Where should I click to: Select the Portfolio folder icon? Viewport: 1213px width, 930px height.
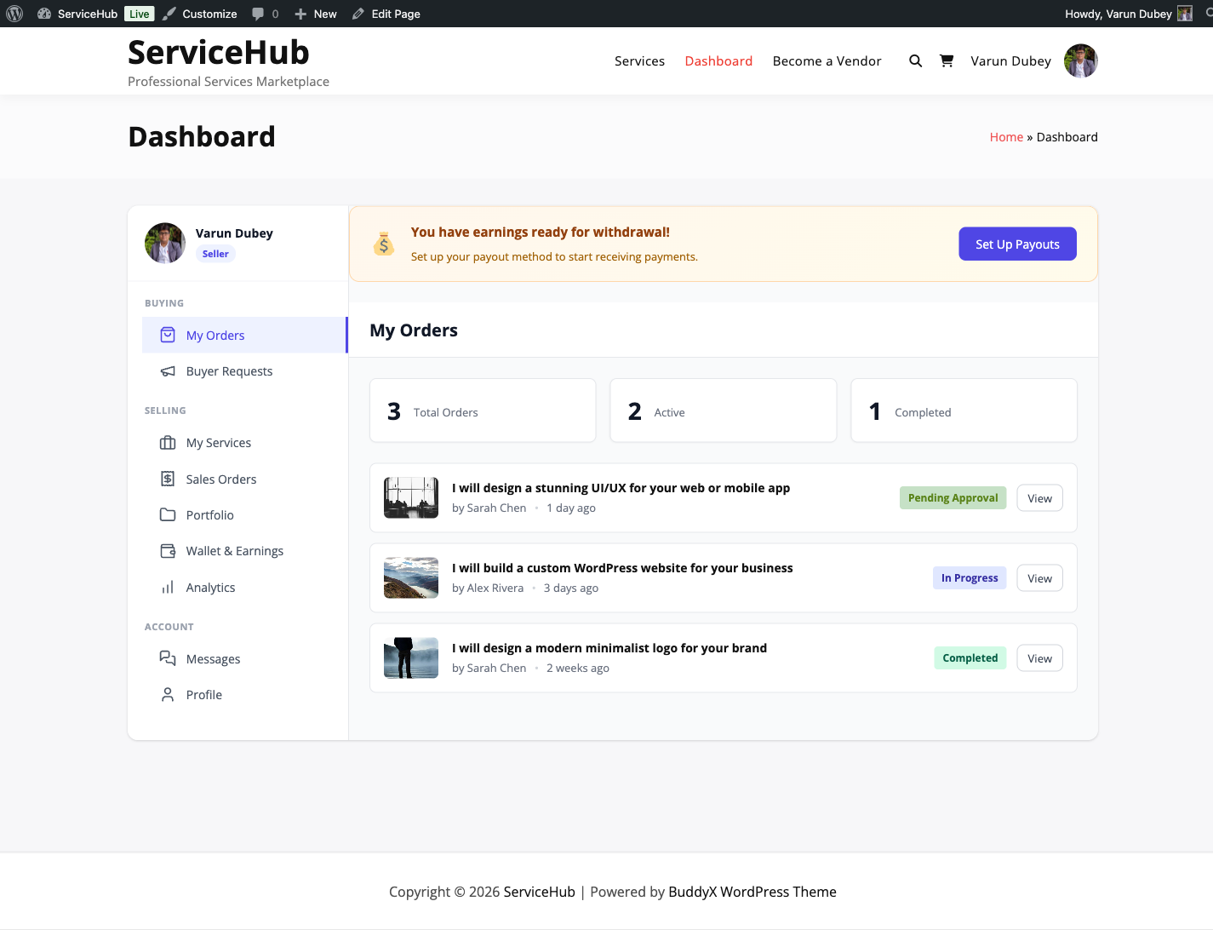(x=168, y=514)
